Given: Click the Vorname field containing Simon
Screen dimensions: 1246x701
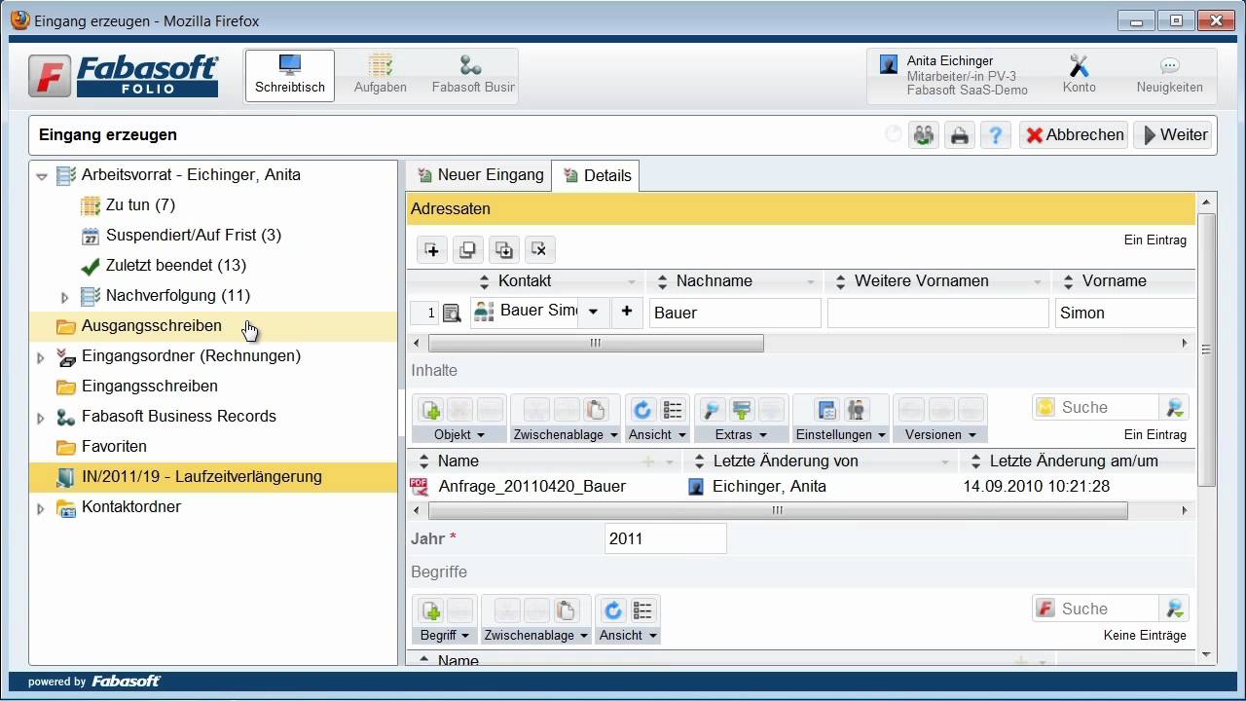Looking at the screenshot, I should tap(1125, 314).
